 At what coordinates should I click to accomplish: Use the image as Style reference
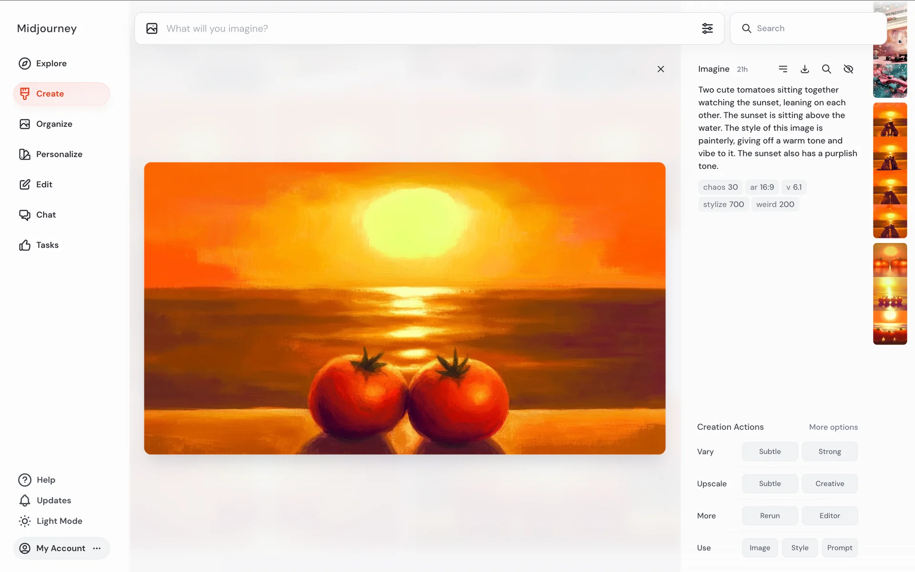(x=799, y=548)
